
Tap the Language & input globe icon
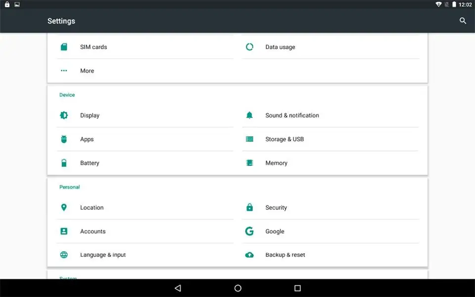64,255
